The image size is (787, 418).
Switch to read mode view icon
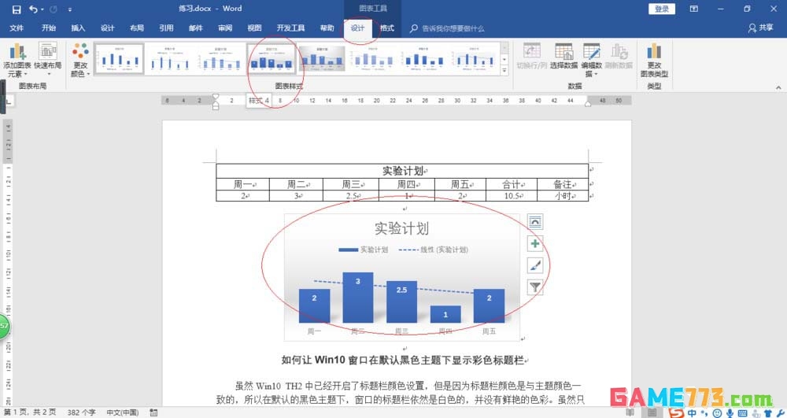[630, 412]
